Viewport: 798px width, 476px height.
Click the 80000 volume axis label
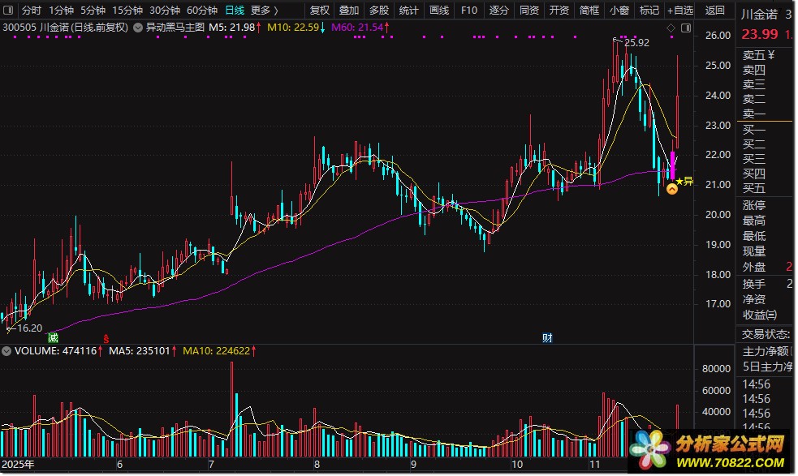tap(716, 369)
